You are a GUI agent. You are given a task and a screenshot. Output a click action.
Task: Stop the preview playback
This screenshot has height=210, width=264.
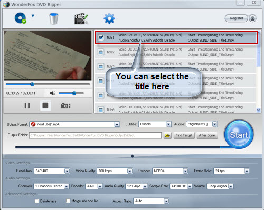tap(45, 105)
